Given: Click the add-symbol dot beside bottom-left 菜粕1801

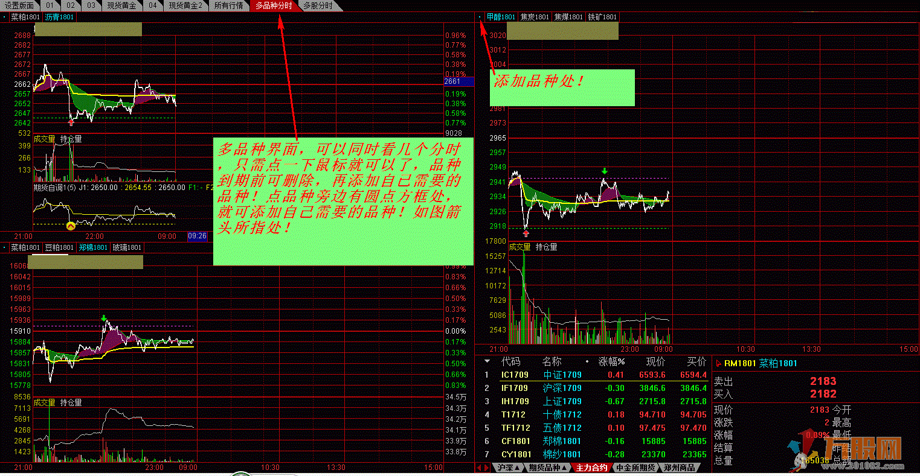Looking at the screenshot, I should [x=4, y=247].
